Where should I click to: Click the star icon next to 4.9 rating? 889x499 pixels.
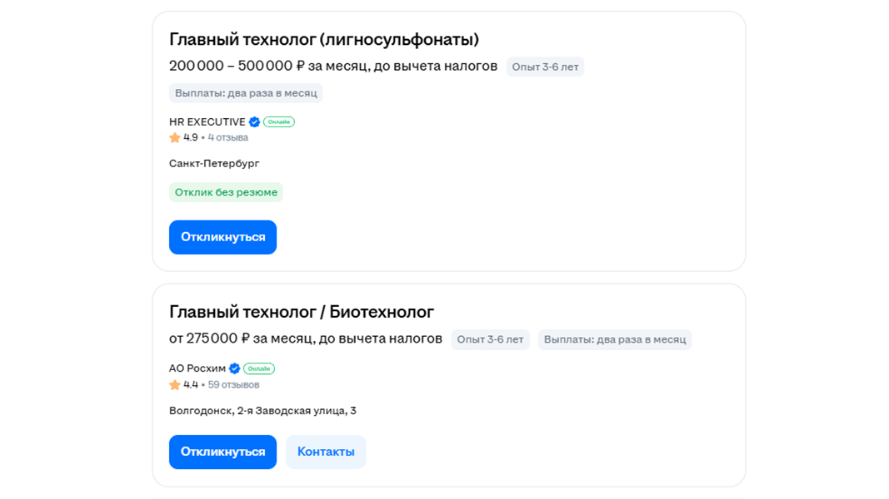click(175, 138)
